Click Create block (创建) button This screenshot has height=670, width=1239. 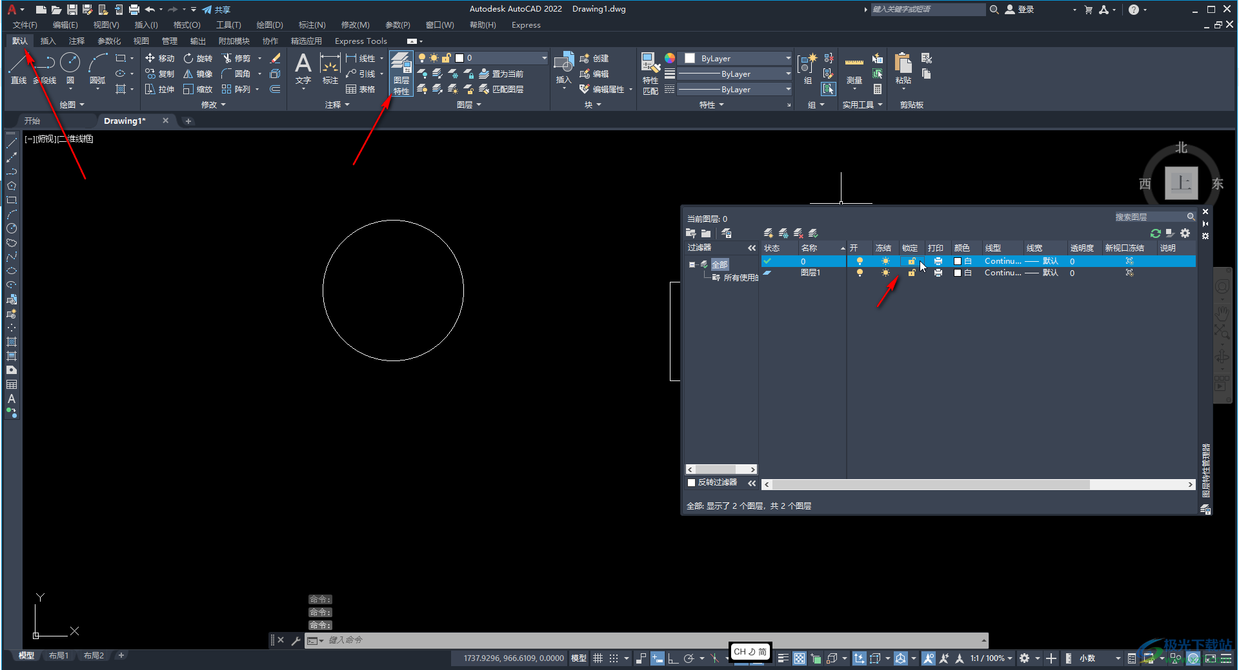click(x=594, y=58)
